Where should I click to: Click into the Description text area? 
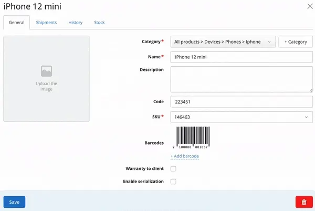(x=241, y=79)
